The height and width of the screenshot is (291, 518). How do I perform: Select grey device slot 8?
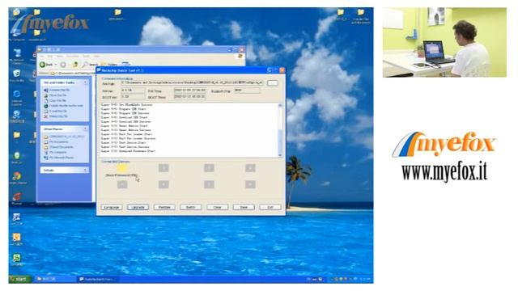250,184
